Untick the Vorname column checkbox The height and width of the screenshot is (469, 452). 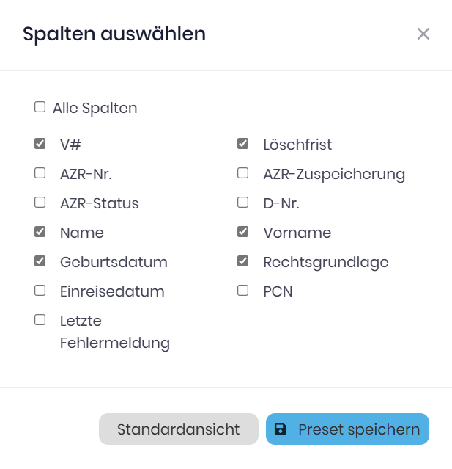pos(243,232)
